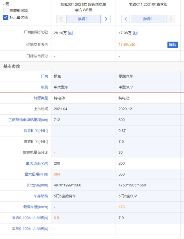Click the 级别 parameter link
This screenshot has width=184, height=239.
(x=44, y=87)
